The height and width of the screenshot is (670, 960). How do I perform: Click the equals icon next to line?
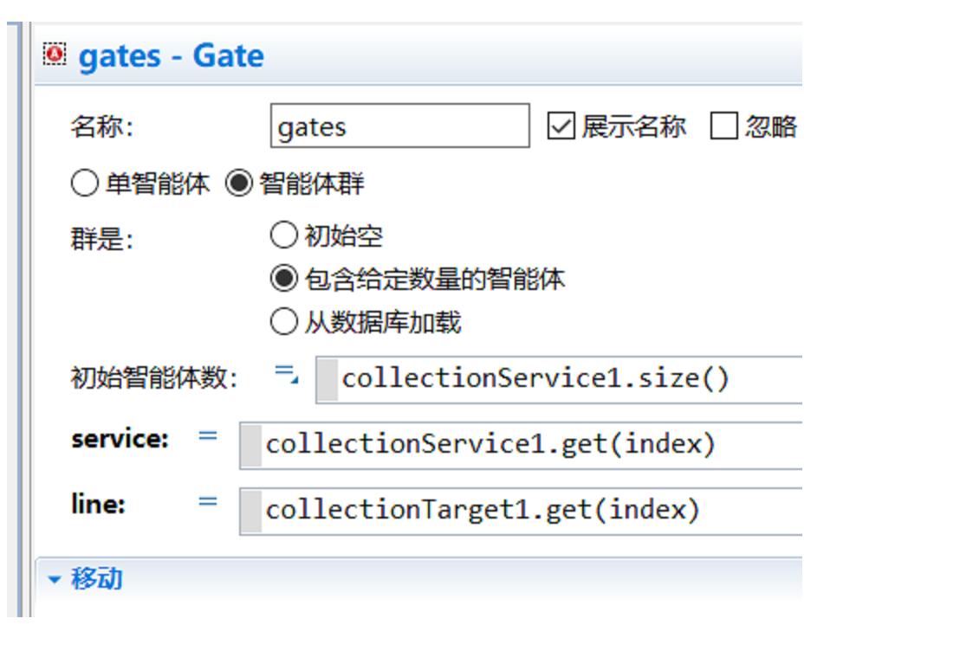(x=208, y=502)
